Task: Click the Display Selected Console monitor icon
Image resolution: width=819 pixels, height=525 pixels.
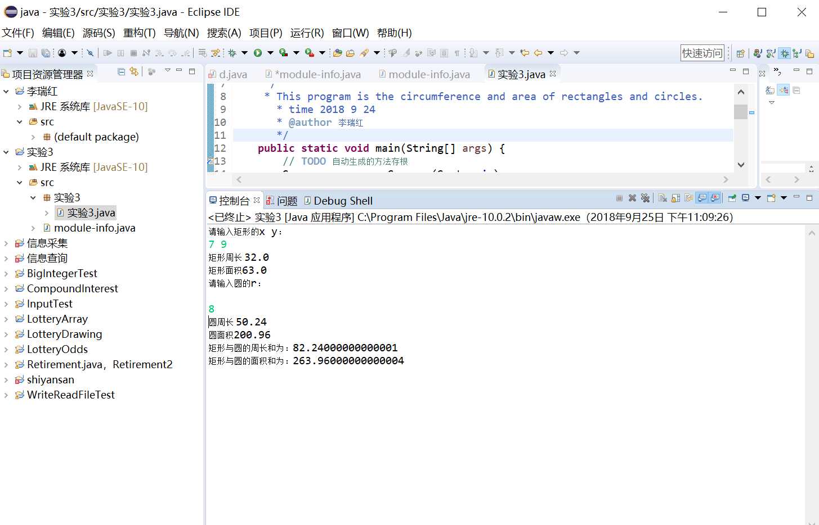Action: pos(745,198)
